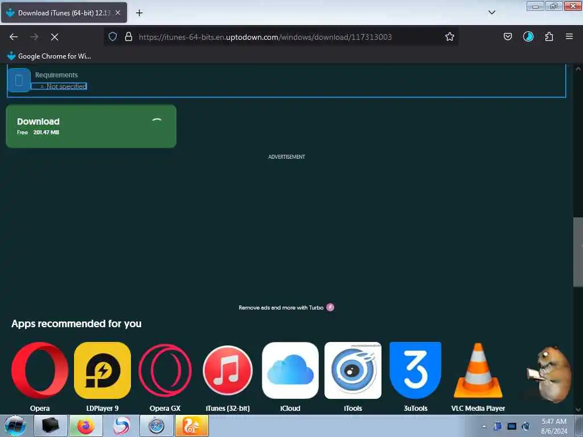Image resolution: width=583 pixels, height=437 pixels.
Task: Close the Download iTunes tab
Action: (x=118, y=13)
